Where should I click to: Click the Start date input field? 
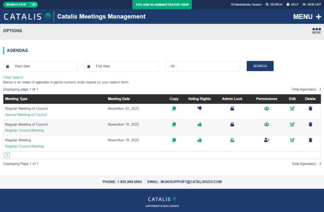click(40, 66)
